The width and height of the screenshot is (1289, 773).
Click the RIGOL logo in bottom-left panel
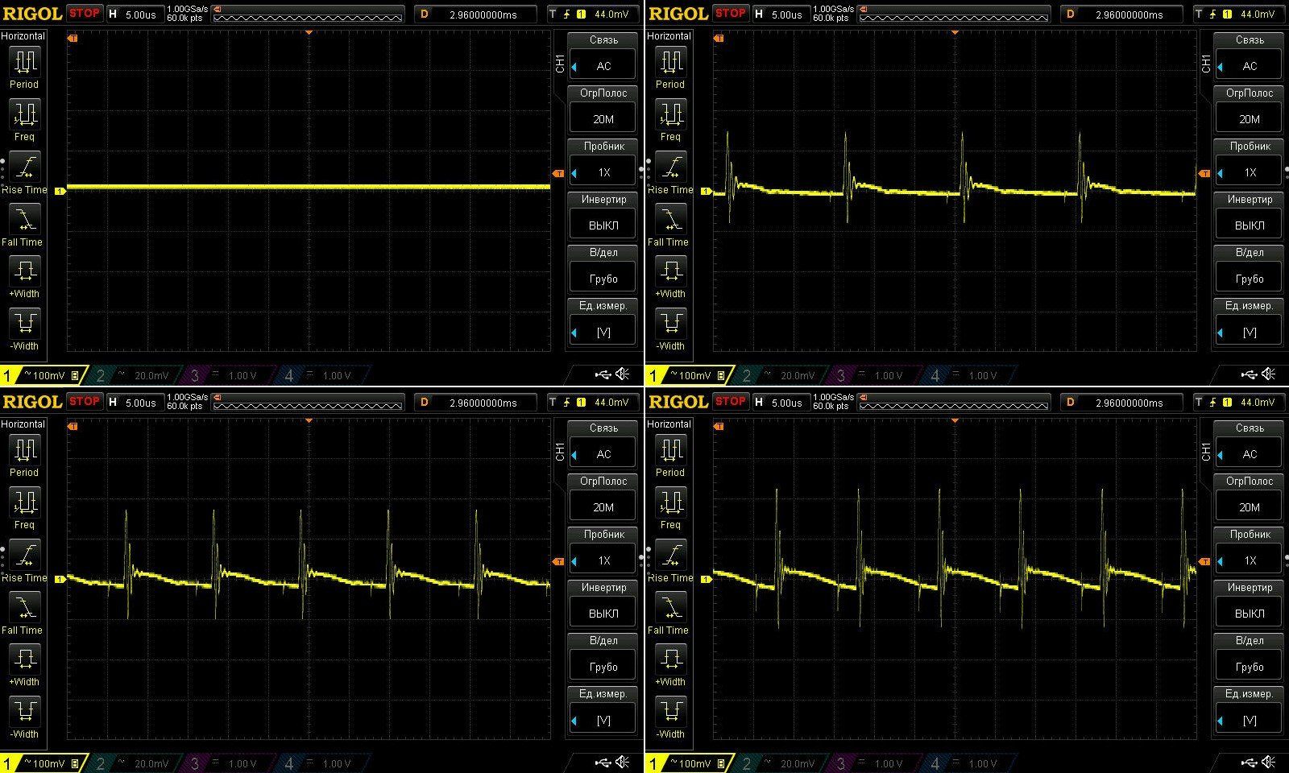pyautogui.click(x=32, y=402)
